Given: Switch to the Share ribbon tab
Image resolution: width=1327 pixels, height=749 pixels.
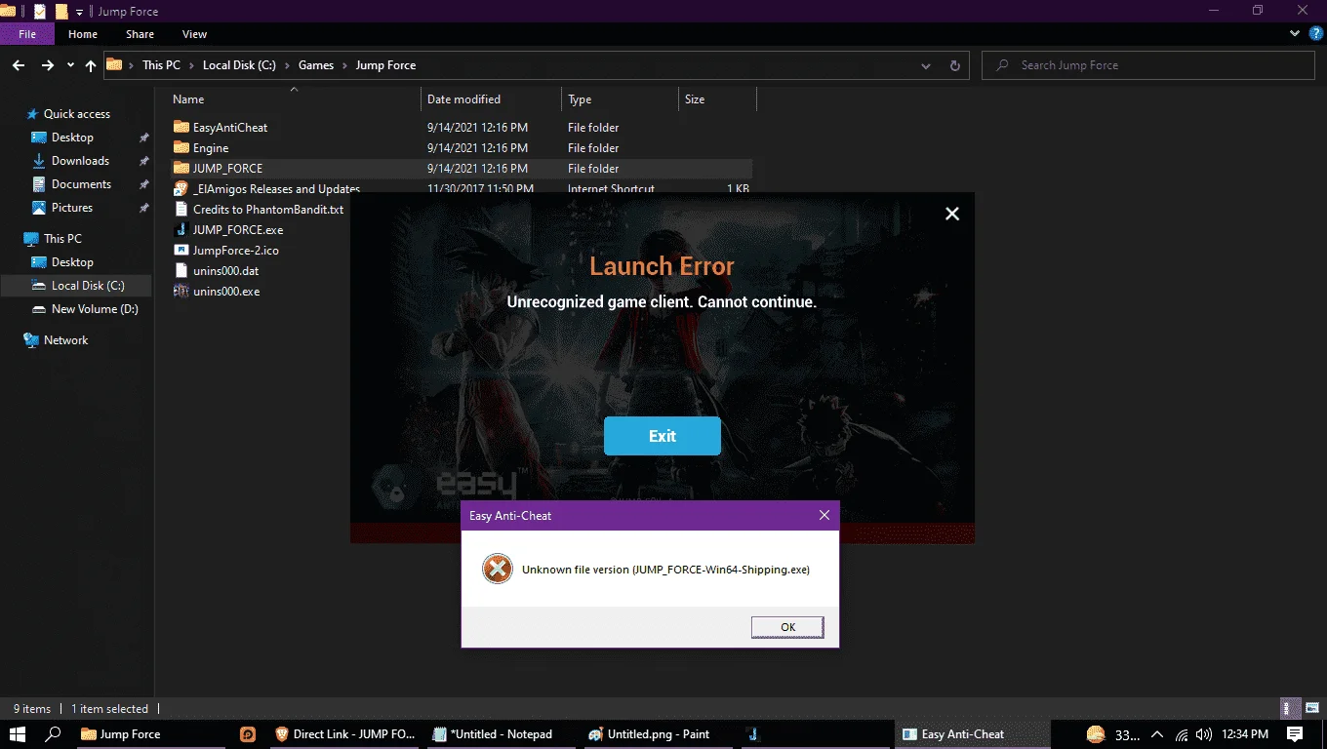Looking at the screenshot, I should point(140,34).
